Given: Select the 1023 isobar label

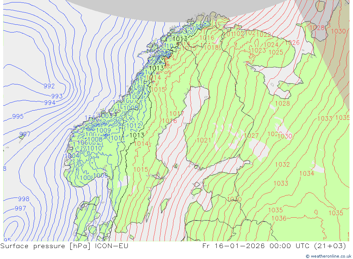Looking at the screenshot, I should click(x=259, y=50).
